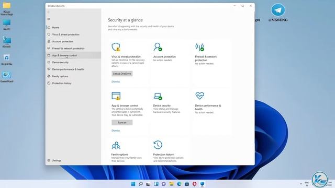Collapse the sidebar with the hamburger menu icon
The image size is (335, 188).
pyautogui.click(x=49, y=19)
